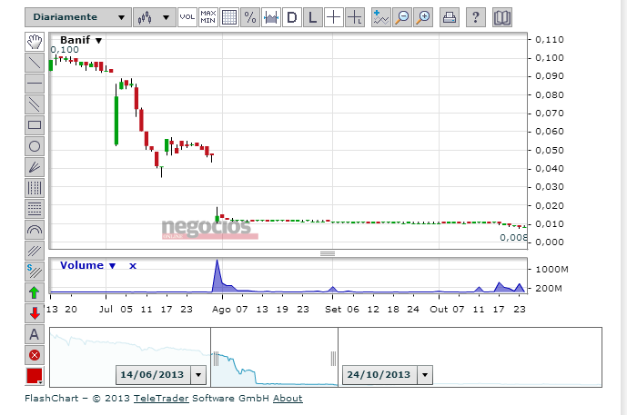The image size is (627, 415).
Task: Open the chart type candlestick dropdown
Action: tap(154, 17)
